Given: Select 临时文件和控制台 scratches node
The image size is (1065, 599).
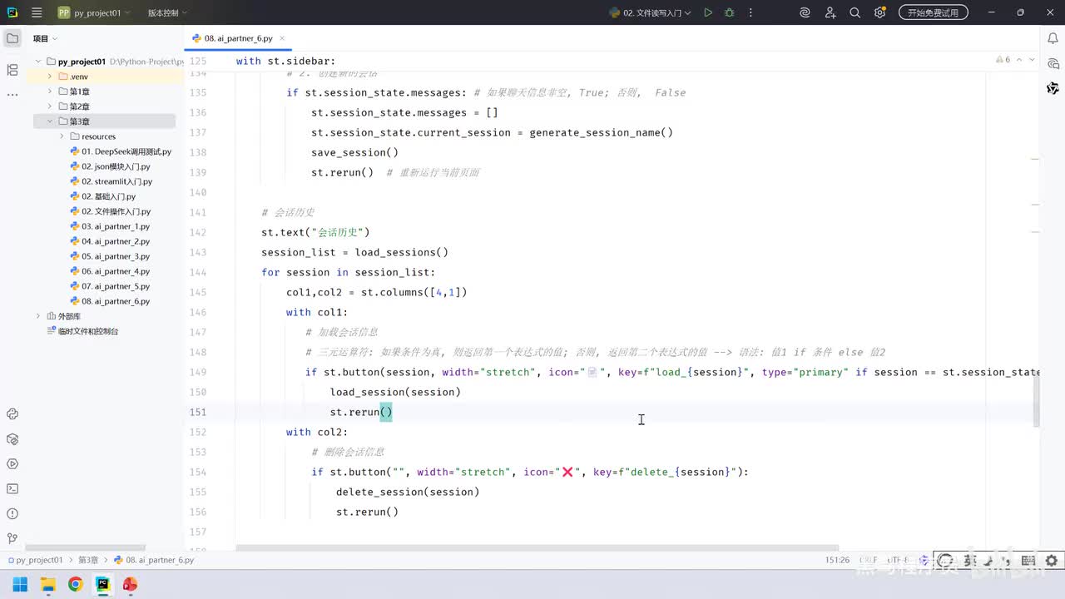Looking at the screenshot, I should tap(82, 331).
